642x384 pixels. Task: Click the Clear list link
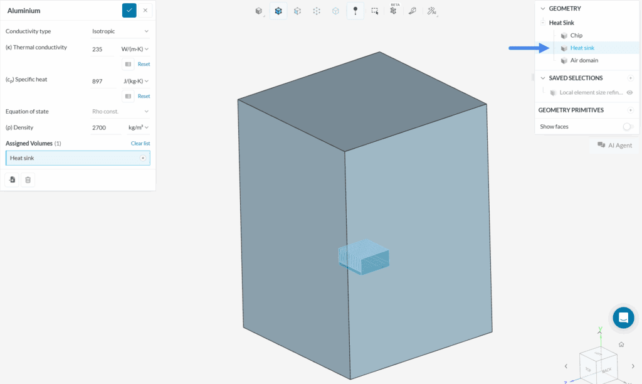140,144
